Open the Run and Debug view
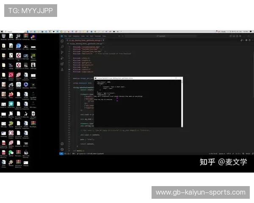The height and width of the screenshot is (203, 254). coord(62,58)
